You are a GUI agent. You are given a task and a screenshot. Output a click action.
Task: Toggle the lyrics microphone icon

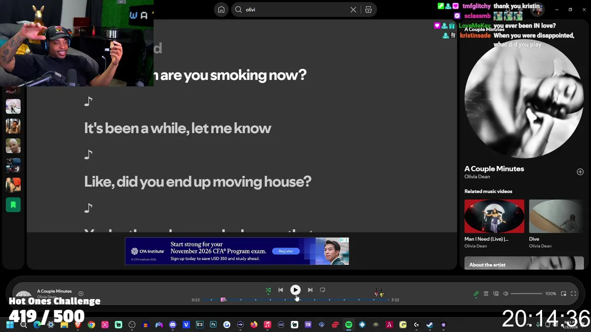[x=476, y=294]
